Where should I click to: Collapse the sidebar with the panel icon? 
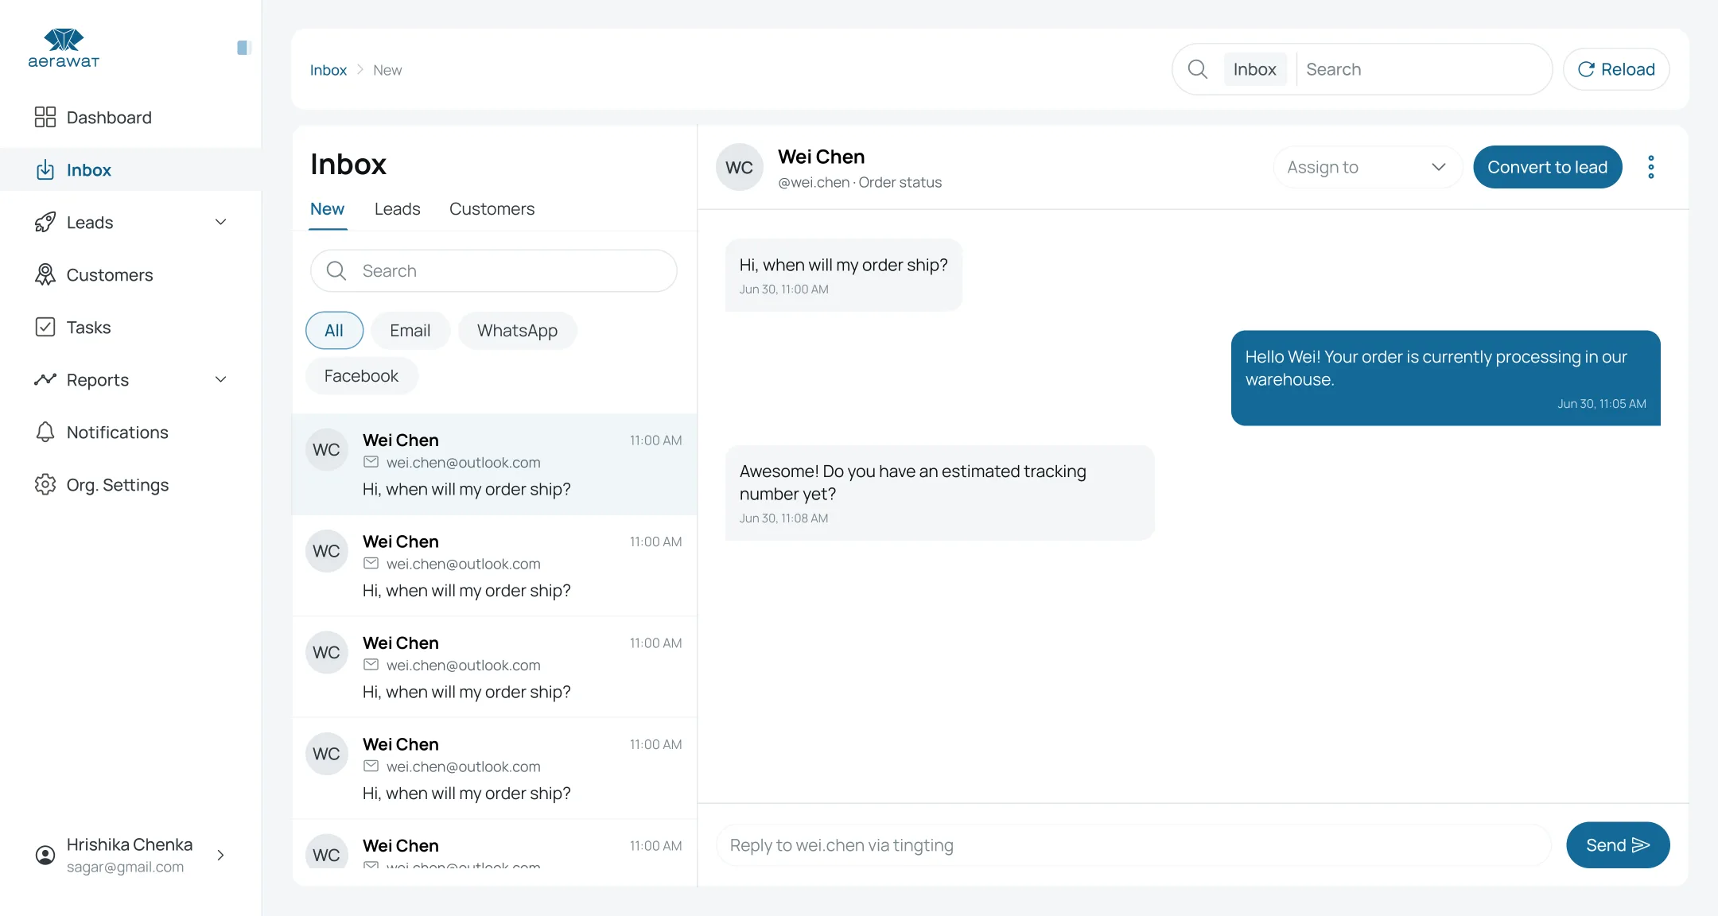click(244, 48)
